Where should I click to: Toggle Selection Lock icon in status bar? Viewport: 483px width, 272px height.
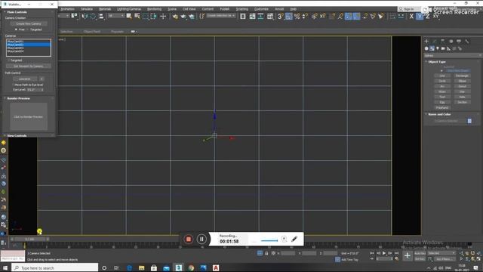point(266,253)
